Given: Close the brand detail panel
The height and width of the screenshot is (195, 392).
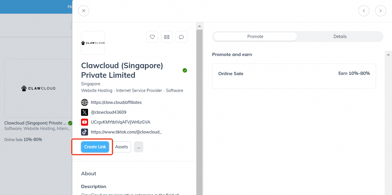Looking at the screenshot, I should [x=84, y=11].
